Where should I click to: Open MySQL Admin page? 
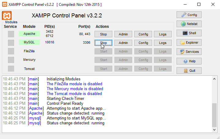(x=123, y=43)
